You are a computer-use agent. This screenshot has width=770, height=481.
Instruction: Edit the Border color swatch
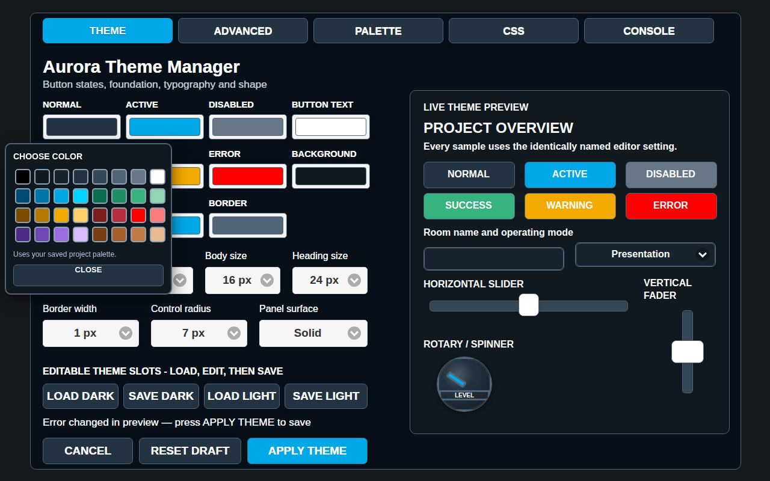click(x=248, y=225)
